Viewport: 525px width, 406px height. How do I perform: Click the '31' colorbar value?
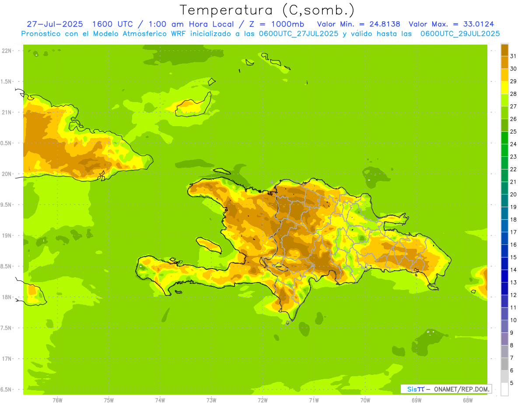tap(514, 56)
